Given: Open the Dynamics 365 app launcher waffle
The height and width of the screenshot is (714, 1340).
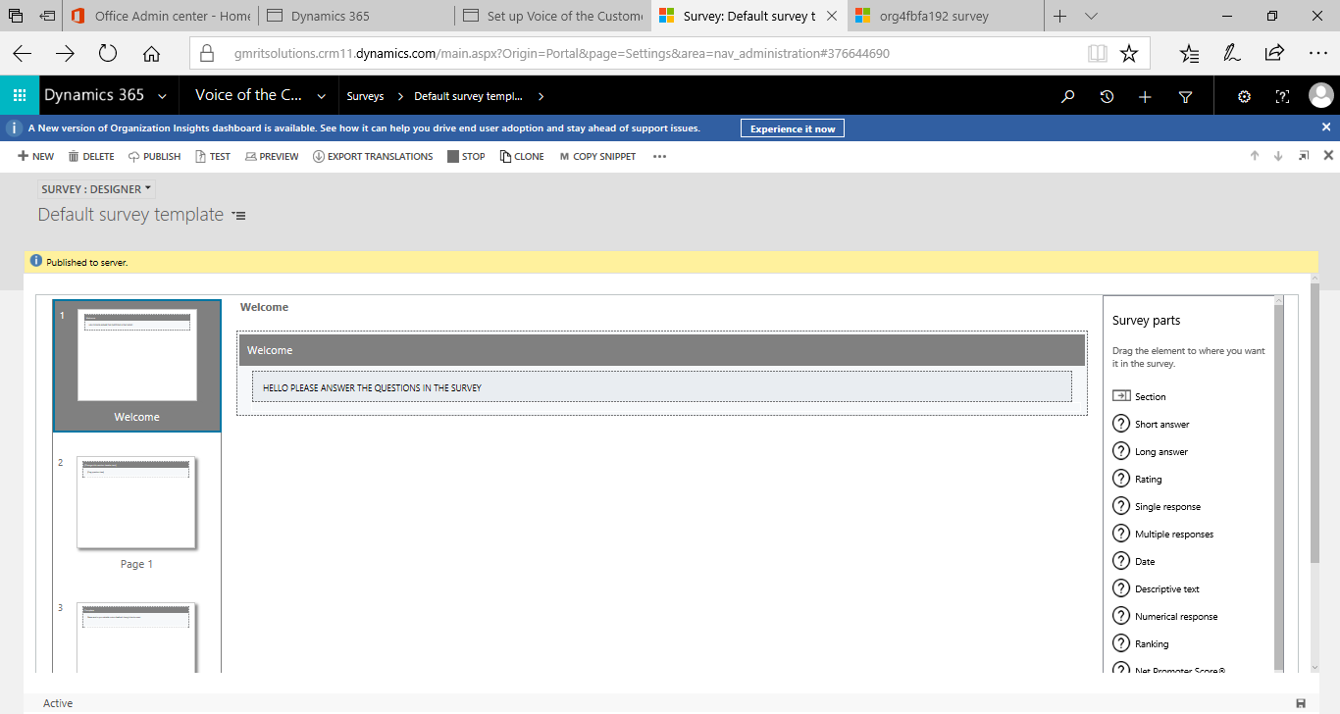Looking at the screenshot, I should click(19, 96).
